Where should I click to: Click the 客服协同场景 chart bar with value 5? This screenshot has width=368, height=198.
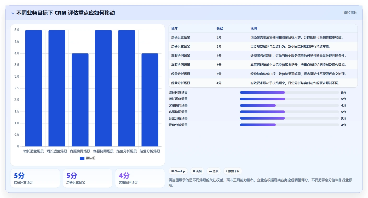[103, 88]
